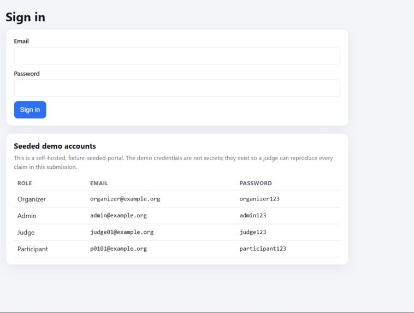This screenshot has height=313, width=414.
Task: Select the Judge role cell
Action: 26,233
